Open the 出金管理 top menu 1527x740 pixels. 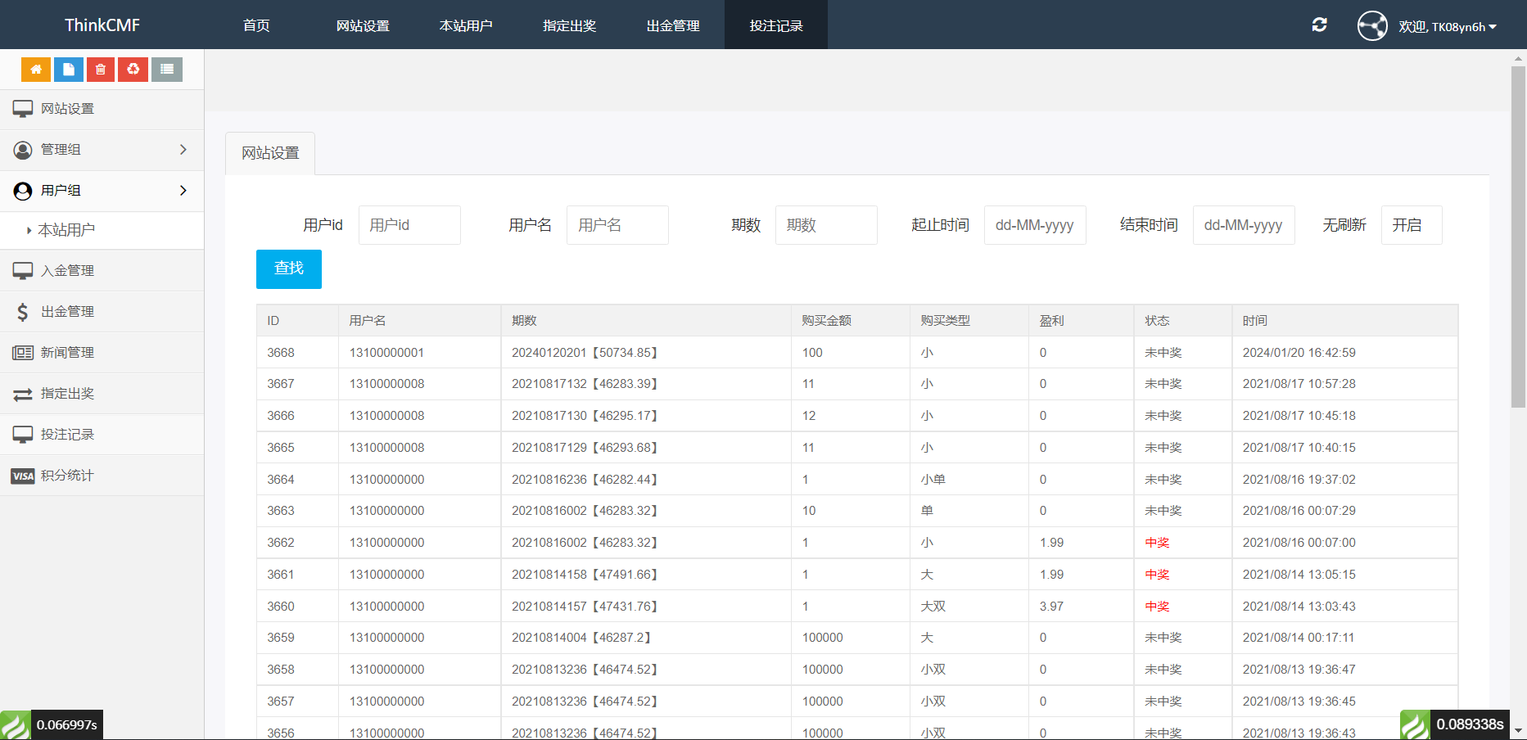coord(673,25)
